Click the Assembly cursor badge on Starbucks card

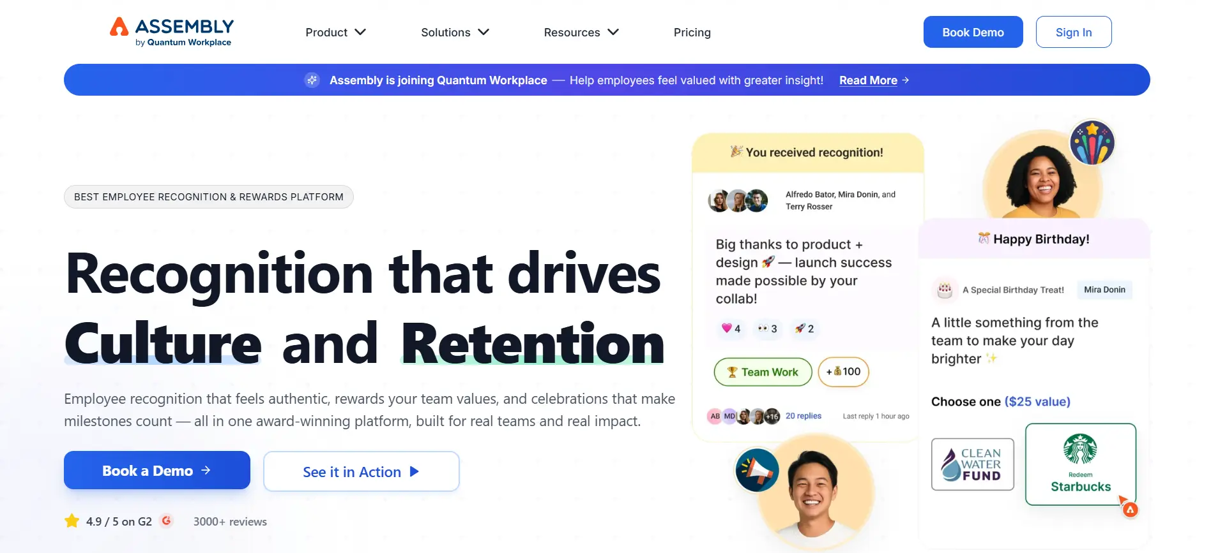[1130, 510]
